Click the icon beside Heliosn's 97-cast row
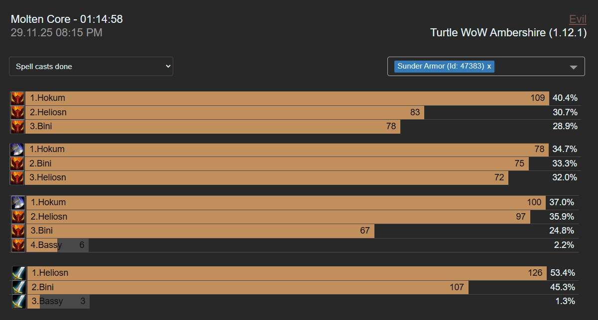 [x=18, y=217]
